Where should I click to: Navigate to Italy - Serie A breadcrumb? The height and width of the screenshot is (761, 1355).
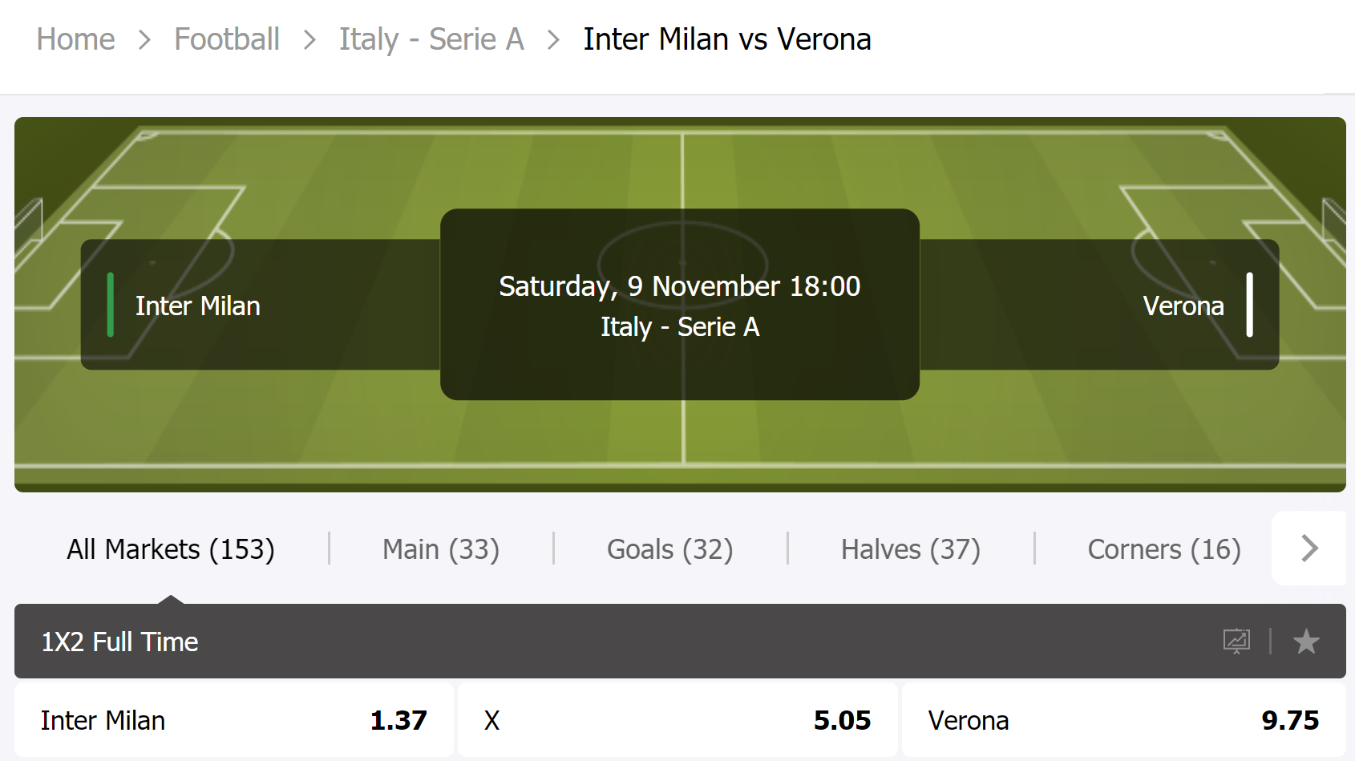(x=431, y=39)
